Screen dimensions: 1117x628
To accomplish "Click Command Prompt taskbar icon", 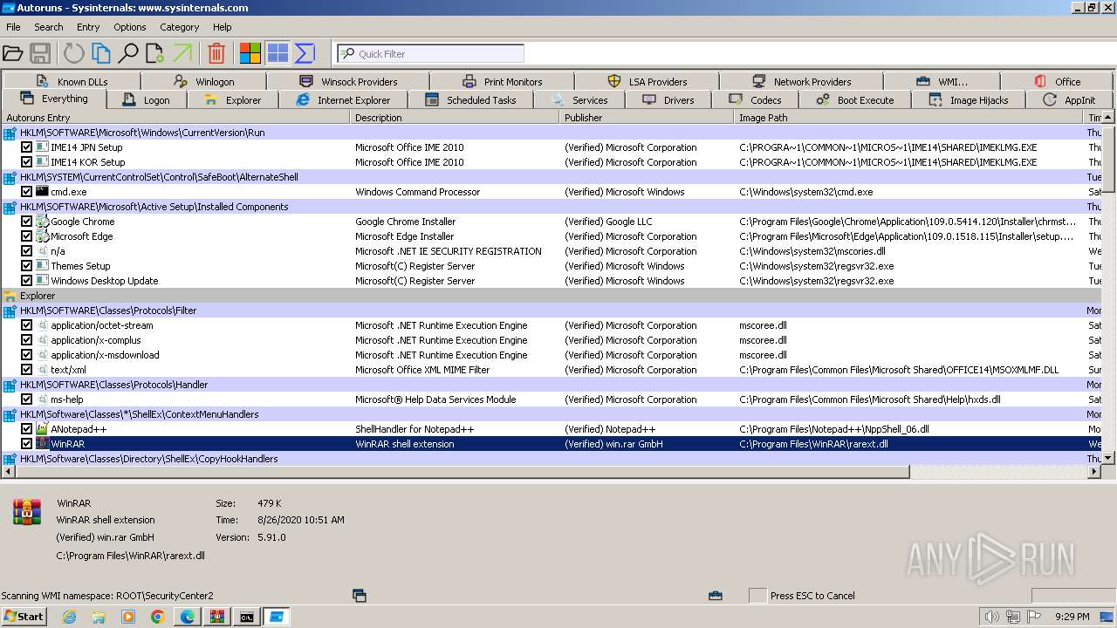I will [x=247, y=617].
